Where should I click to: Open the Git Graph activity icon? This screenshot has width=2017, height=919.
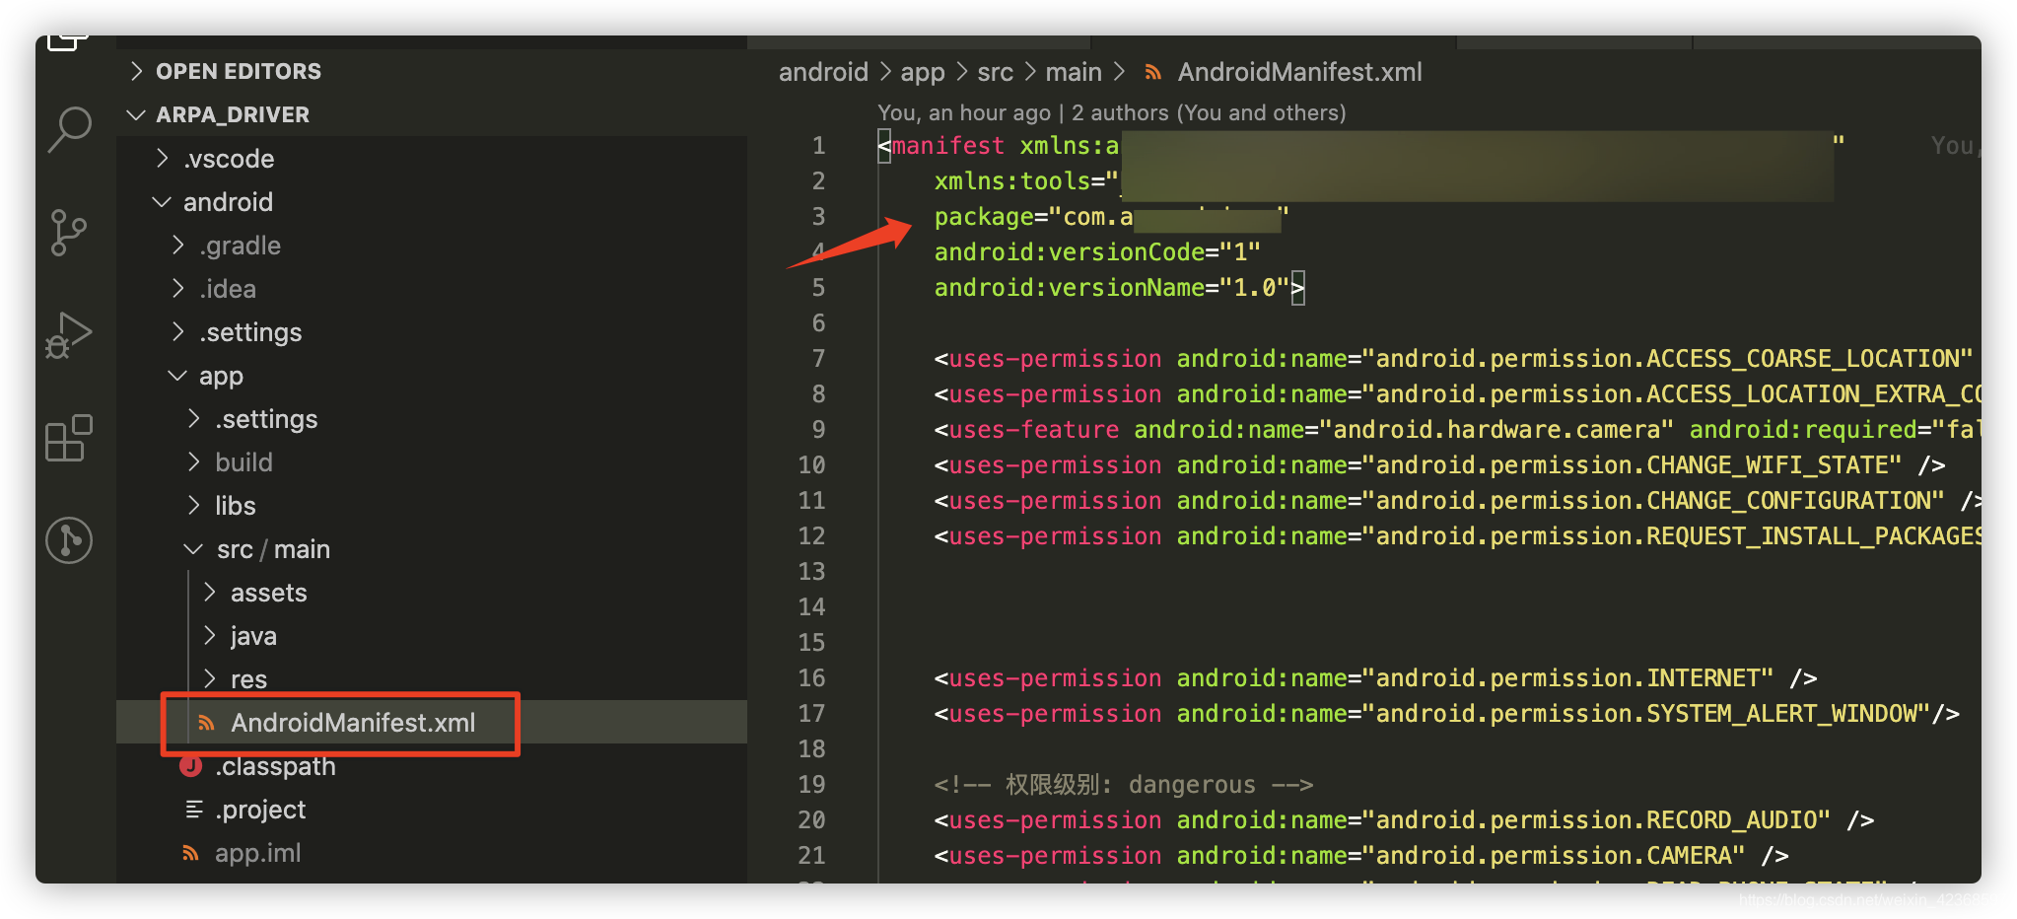tap(69, 540)
